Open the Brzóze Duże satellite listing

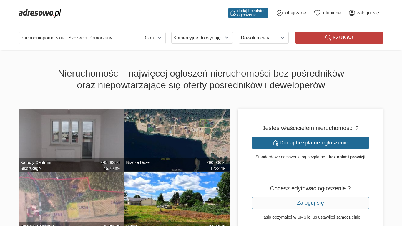click(x=177, y=140)
